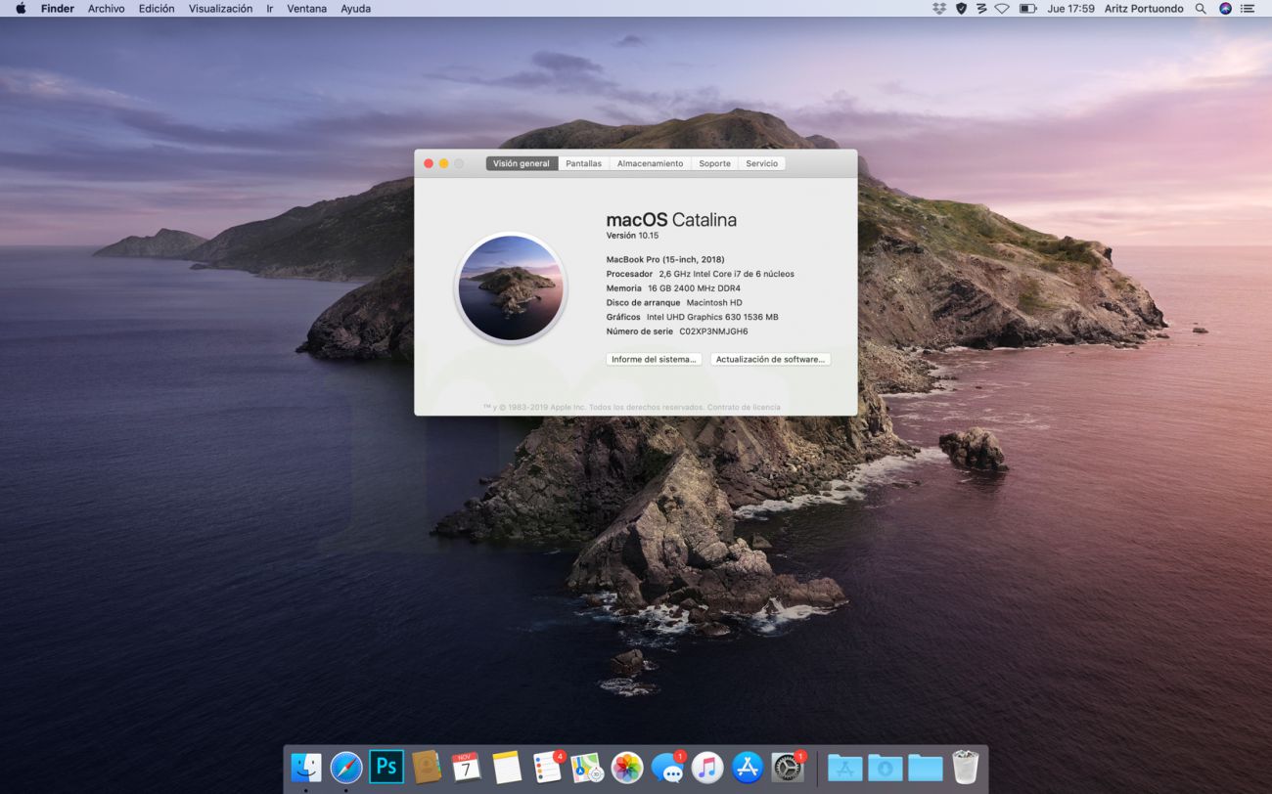The image size is (1272, 794).
Task: Click Disco de arranque Macintosh HD
Action: [674, 303]
